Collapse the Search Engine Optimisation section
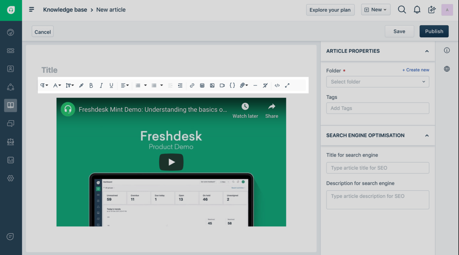This screenshot has height=255, width=459. [x=426, y=136]
